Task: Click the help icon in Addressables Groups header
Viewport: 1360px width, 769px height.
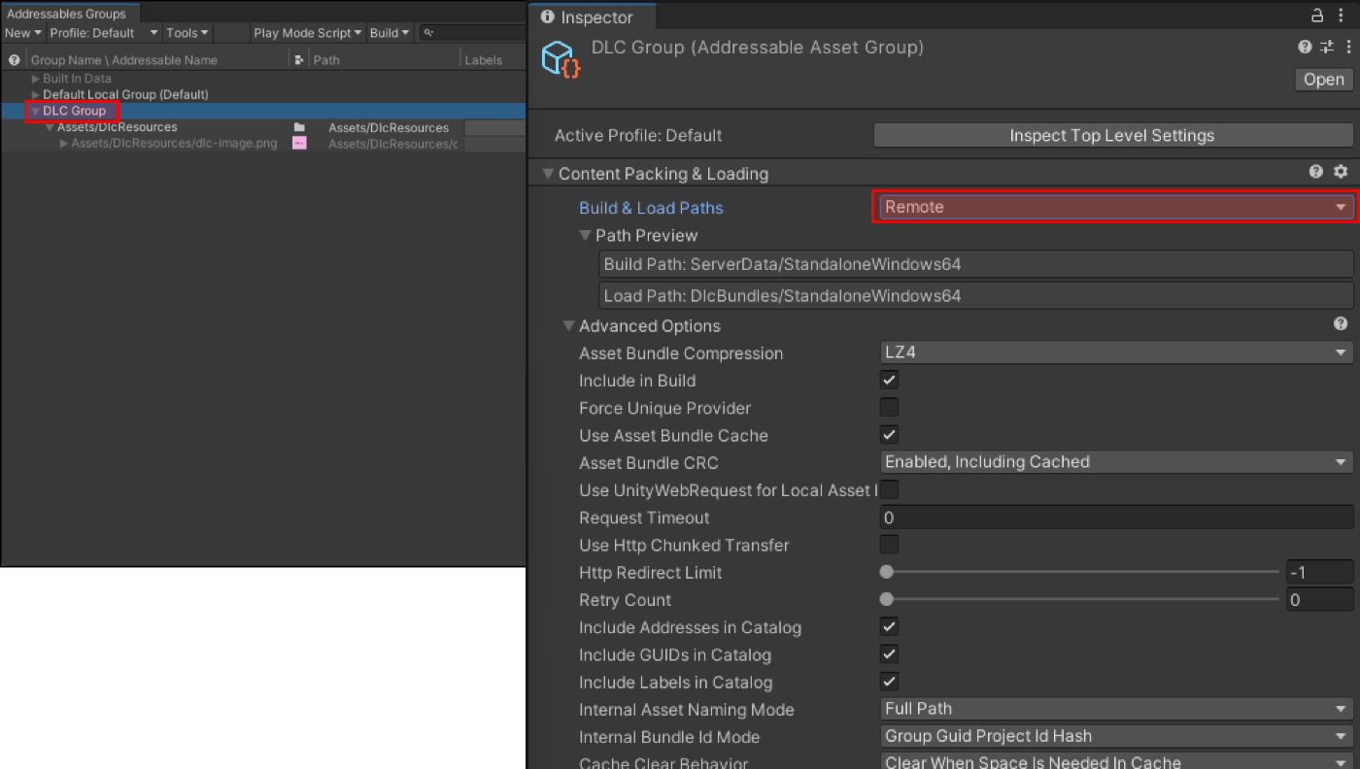Action: pyautogui.click(x=15, y=60)
